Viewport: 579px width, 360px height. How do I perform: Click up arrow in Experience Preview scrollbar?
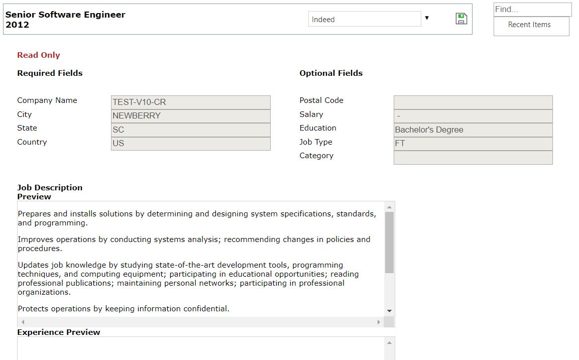click(389, 343)
